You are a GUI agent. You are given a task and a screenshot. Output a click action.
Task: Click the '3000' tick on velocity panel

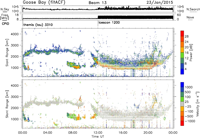[x=15, y=97]
